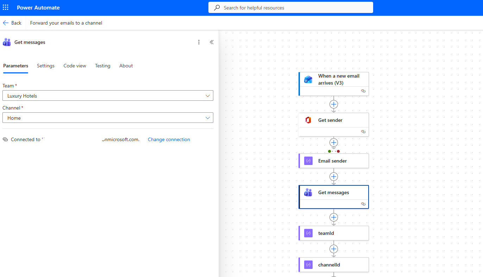Add step below the email trigger
Image resolution: width=483 pixels, height=277 pixels.
tap(334, 104)
